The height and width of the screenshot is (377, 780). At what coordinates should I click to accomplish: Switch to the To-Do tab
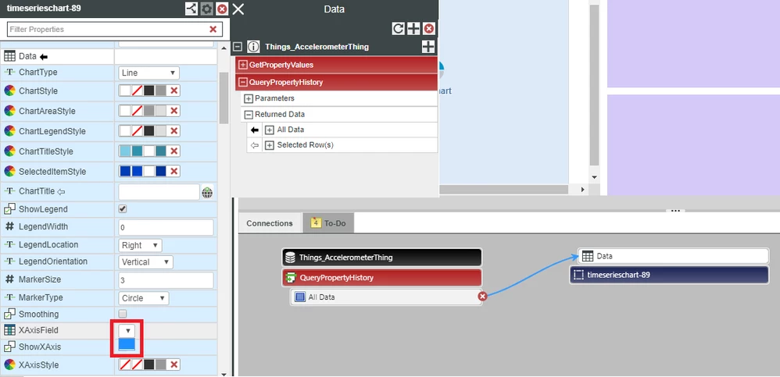point(328,223)
